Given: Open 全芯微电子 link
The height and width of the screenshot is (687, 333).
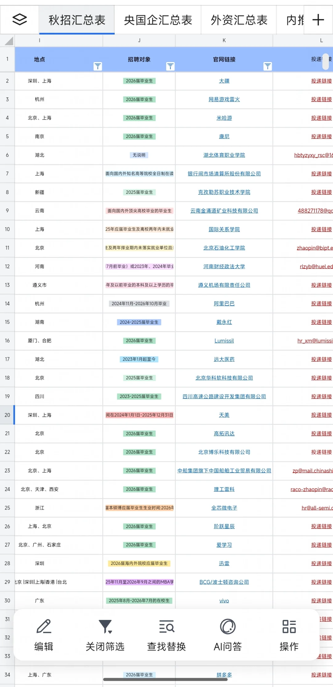Looking at the screenshot, I should (x=224, y=508).
